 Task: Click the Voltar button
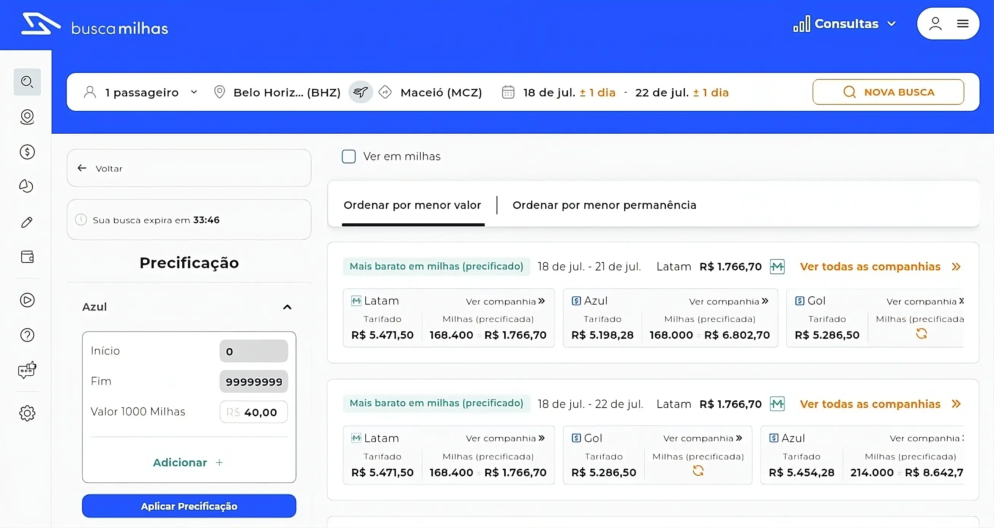coord(189,168)
